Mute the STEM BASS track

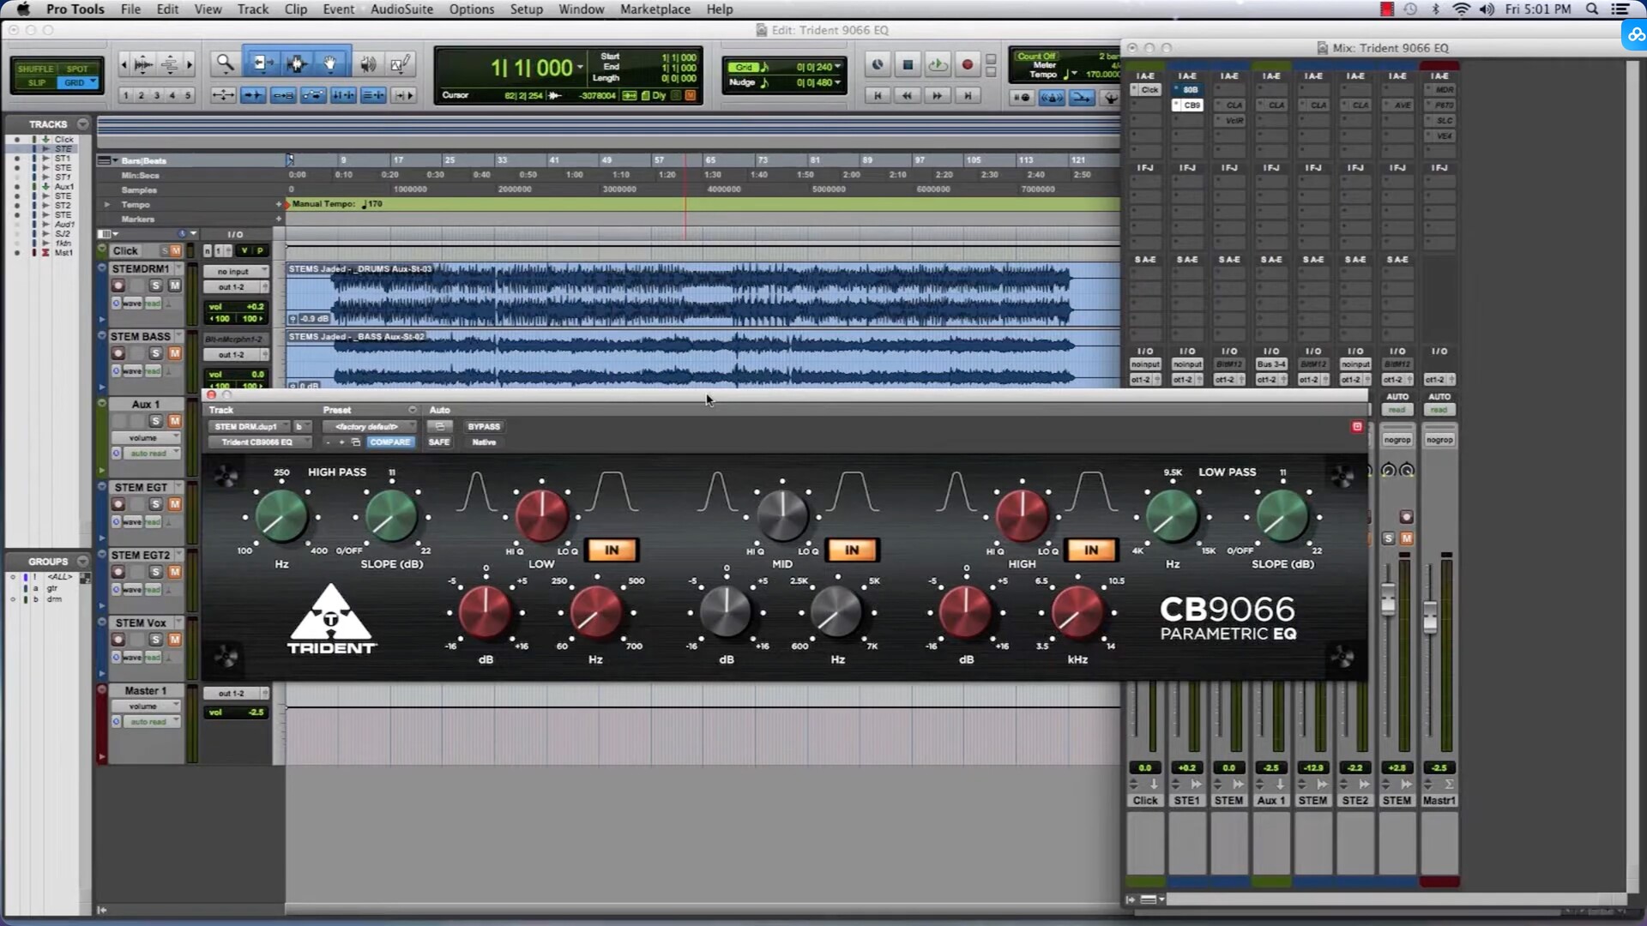174,353
